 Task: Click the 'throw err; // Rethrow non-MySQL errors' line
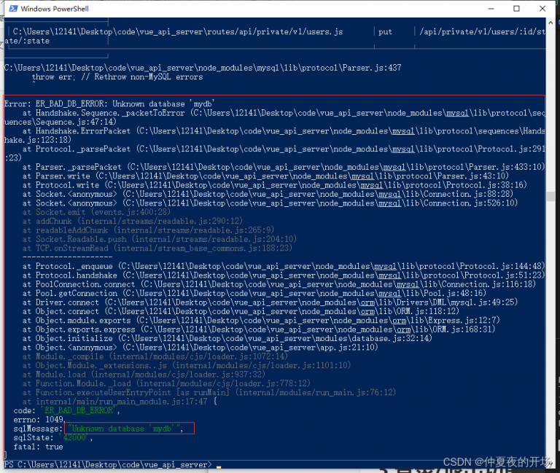(117, 77)
